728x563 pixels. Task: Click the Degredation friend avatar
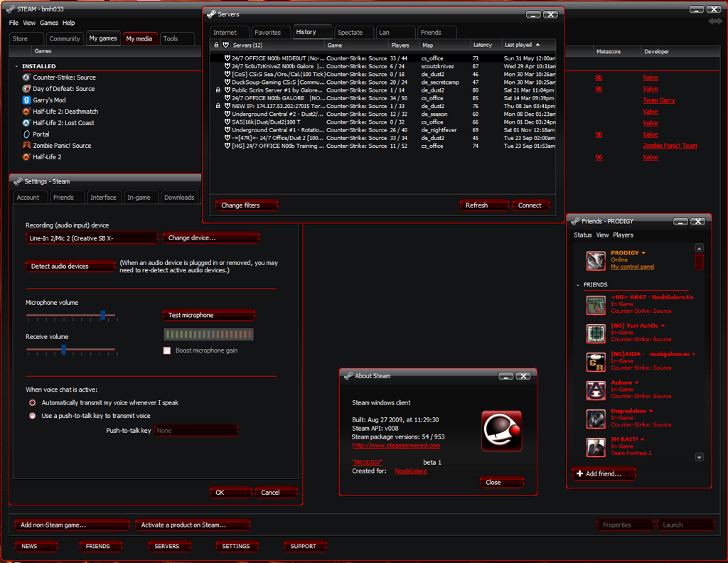pos(596,419)
